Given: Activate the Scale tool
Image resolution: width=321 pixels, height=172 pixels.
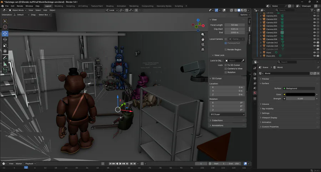Looking at the screenshot, I should coord(5,45).
